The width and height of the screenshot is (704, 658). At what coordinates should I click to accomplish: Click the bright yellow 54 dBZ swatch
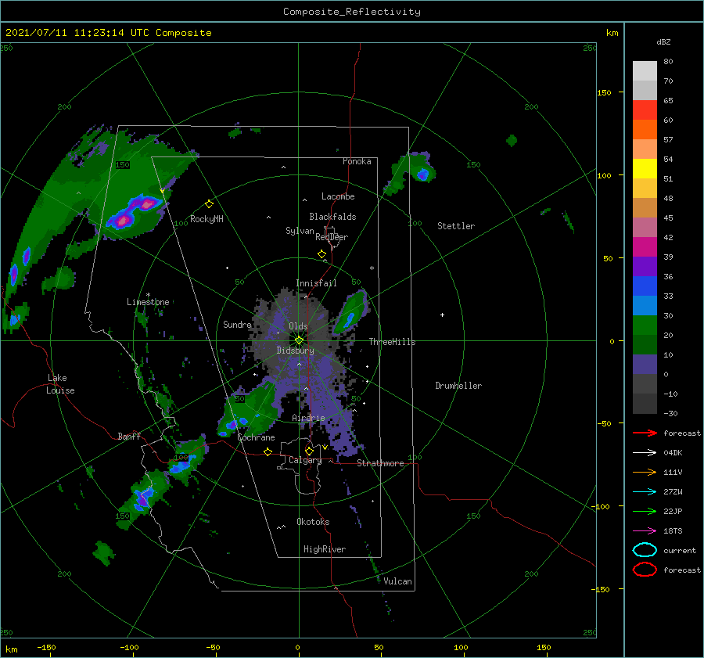tap(645, 168)
